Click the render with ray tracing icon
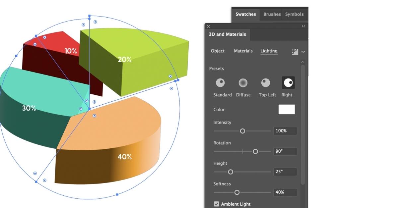398x208 pixels. [x=295, y=52]
